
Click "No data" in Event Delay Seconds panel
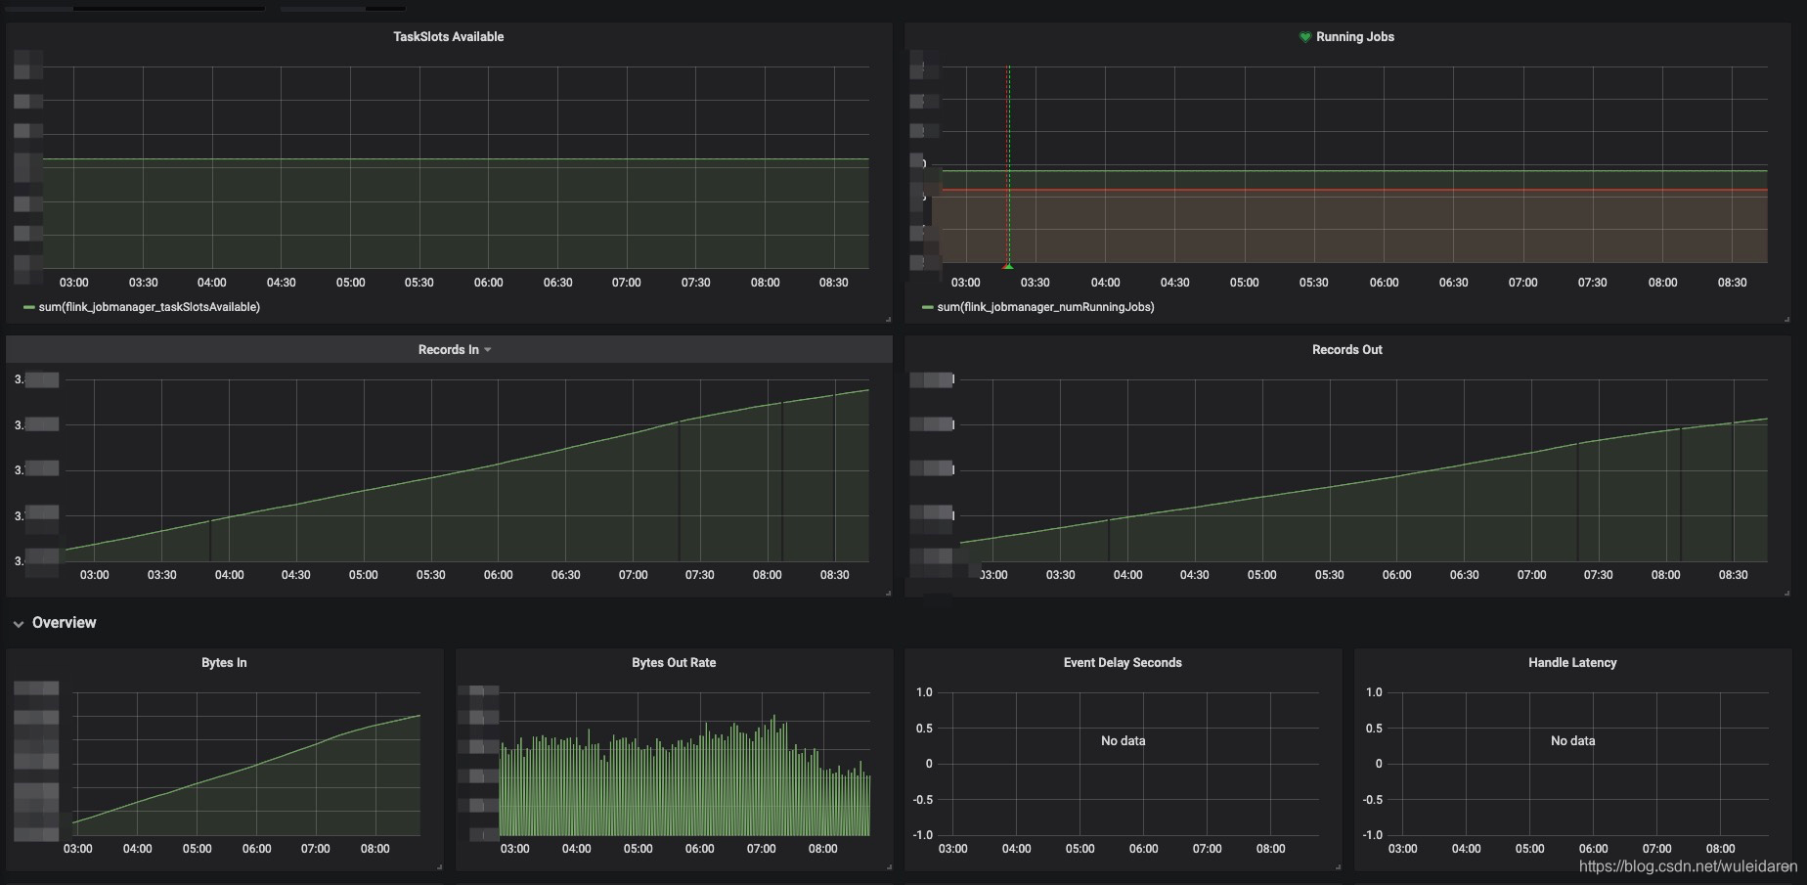click(1123, 741)
